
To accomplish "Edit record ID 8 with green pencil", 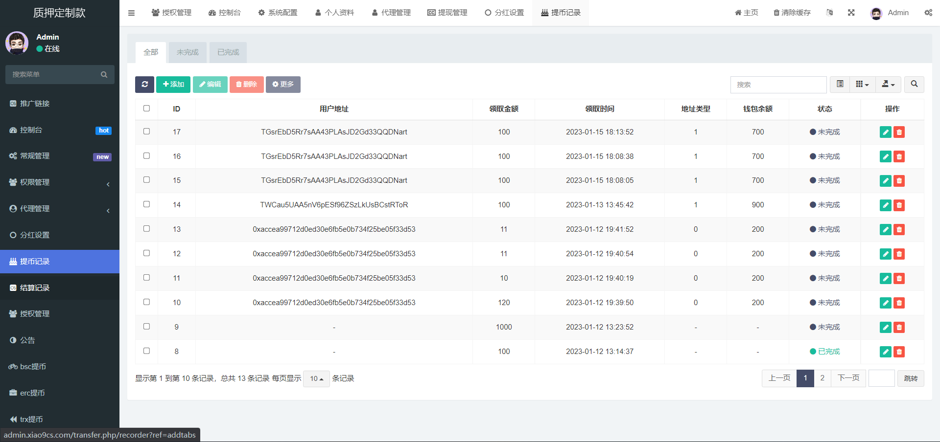I will pyautogui.click(x=886, y=352).
